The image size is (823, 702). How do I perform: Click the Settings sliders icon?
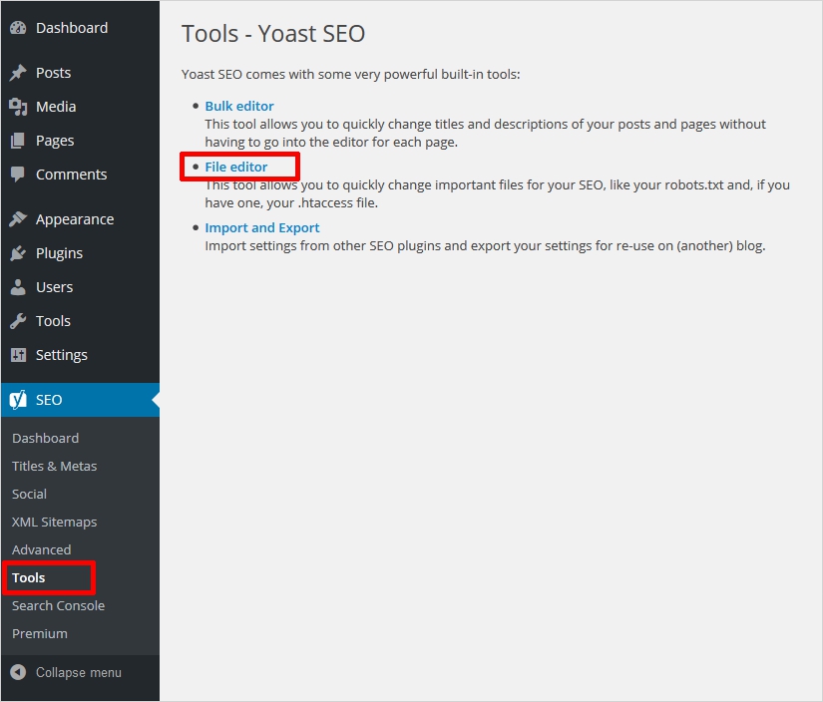click(18, 355)
